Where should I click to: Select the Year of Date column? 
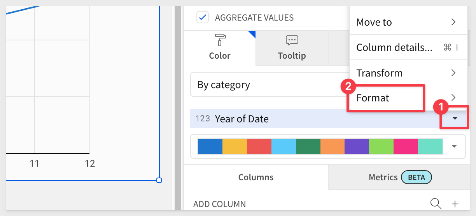coord(328,118)
